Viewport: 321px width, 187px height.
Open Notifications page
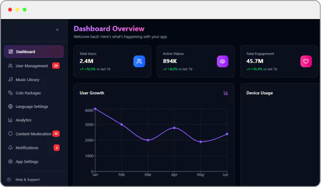click(x=34, y=147)
